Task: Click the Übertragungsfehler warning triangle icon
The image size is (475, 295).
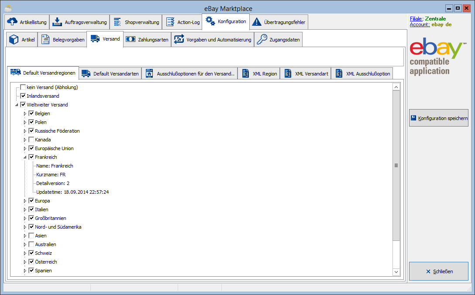Action: pos(257,22)
